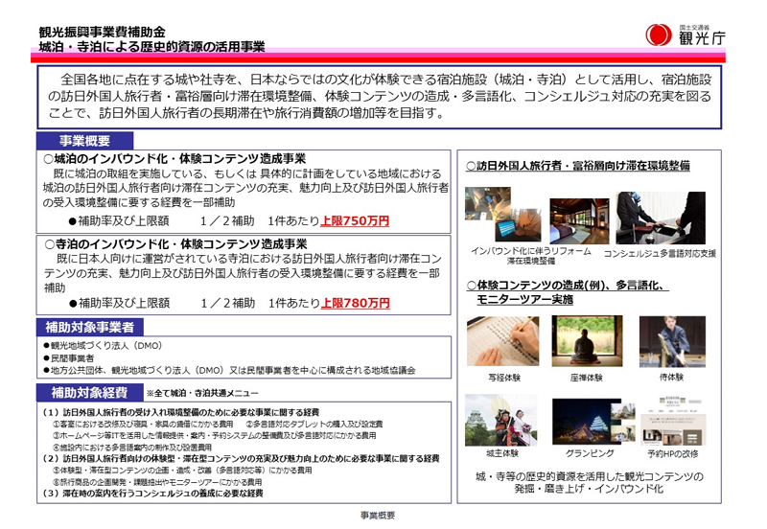
Task: Click the red 上限780万円 text
Action: click(355, 303)
